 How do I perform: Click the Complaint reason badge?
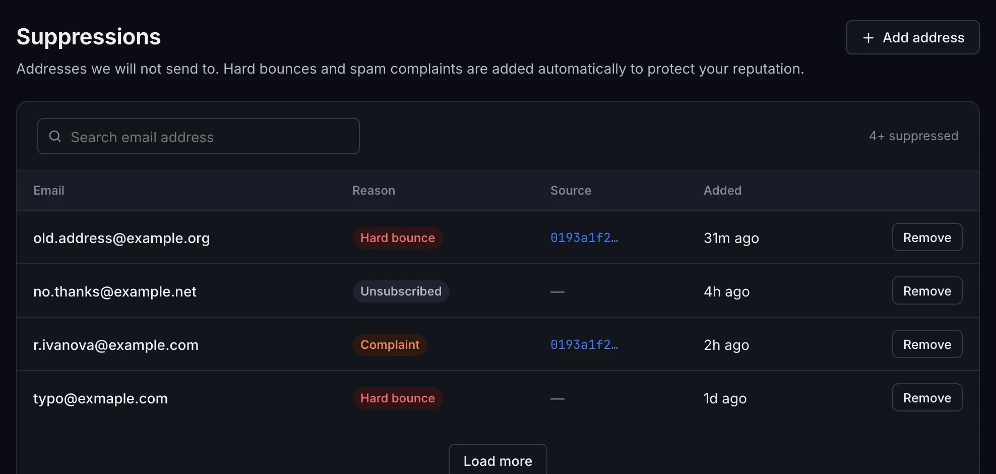click(x=390, y=344)
